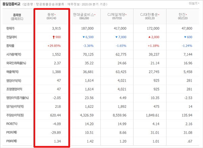Click the red up arrow beside 900
Image resolution: width=203 pixels, height=148 pixels.
pos(53,37)
